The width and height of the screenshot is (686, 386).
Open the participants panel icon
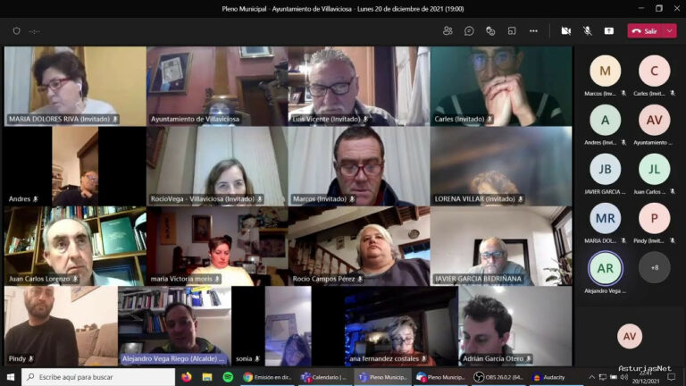448,30
